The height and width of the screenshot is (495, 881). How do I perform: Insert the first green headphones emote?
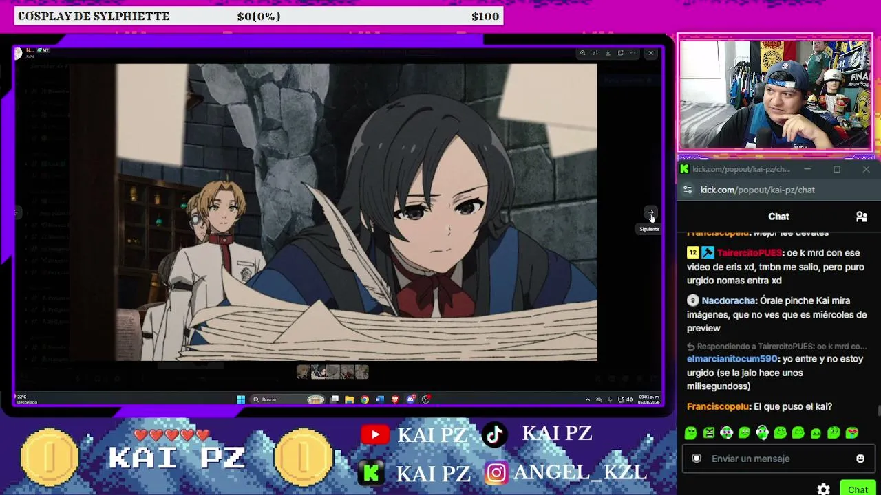coord(727,433)
